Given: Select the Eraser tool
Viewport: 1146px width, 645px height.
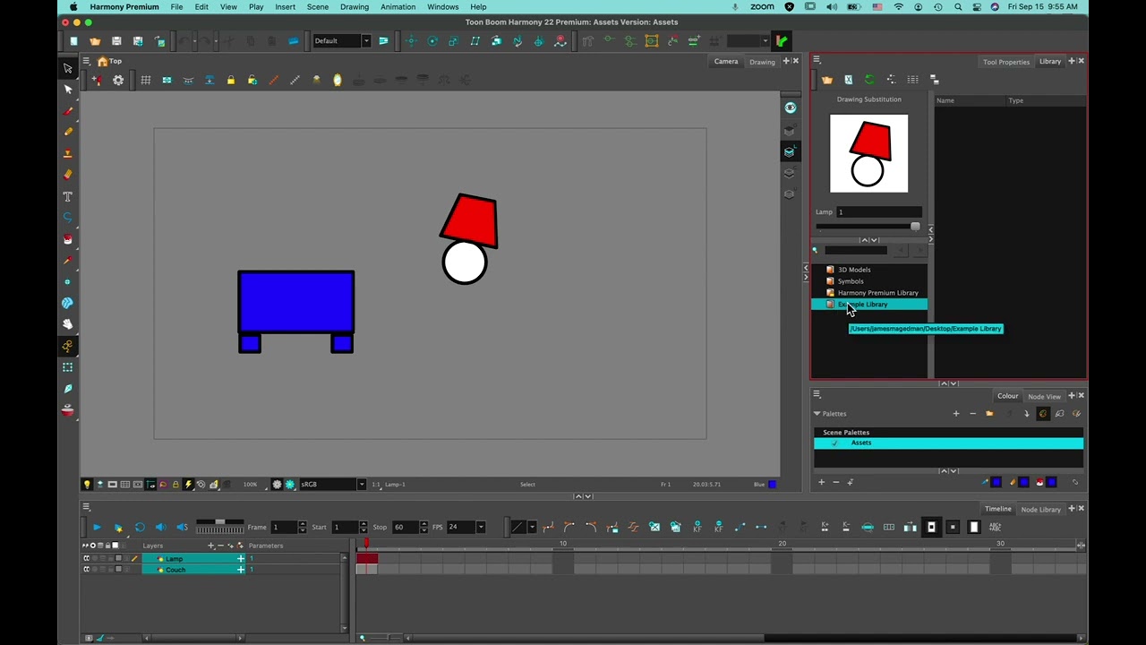Looking at the screenshot, I should 67,175.
